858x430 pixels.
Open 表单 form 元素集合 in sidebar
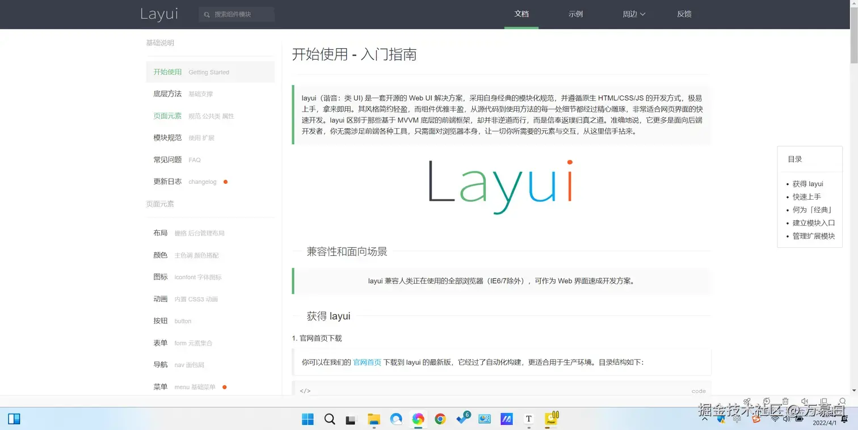coord(210,343)
